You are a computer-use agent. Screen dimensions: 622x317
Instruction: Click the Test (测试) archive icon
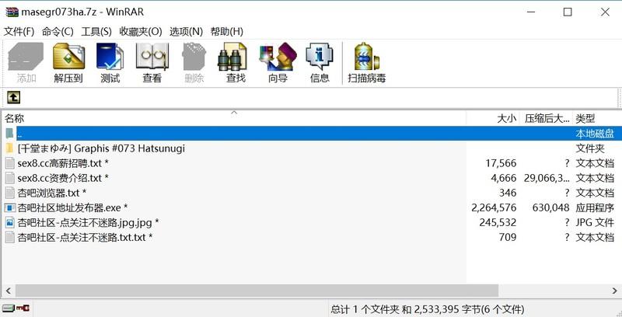(x=110, y=62)
